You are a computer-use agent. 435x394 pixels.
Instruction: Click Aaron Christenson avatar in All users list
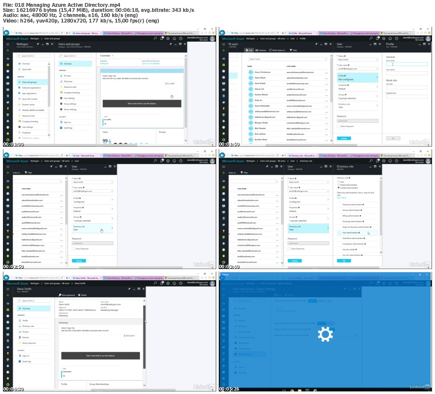click(x=251, y=72)
